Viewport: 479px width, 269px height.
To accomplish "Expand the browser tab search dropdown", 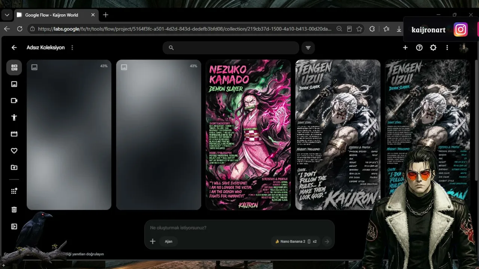I will 7,15.
